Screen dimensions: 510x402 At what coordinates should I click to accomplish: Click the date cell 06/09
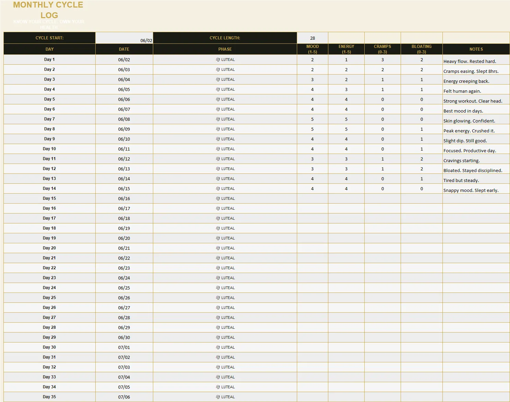point(124,129)
